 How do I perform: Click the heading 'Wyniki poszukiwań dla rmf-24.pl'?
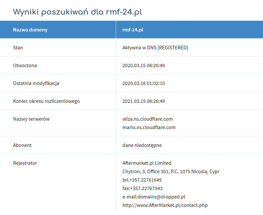77,12
